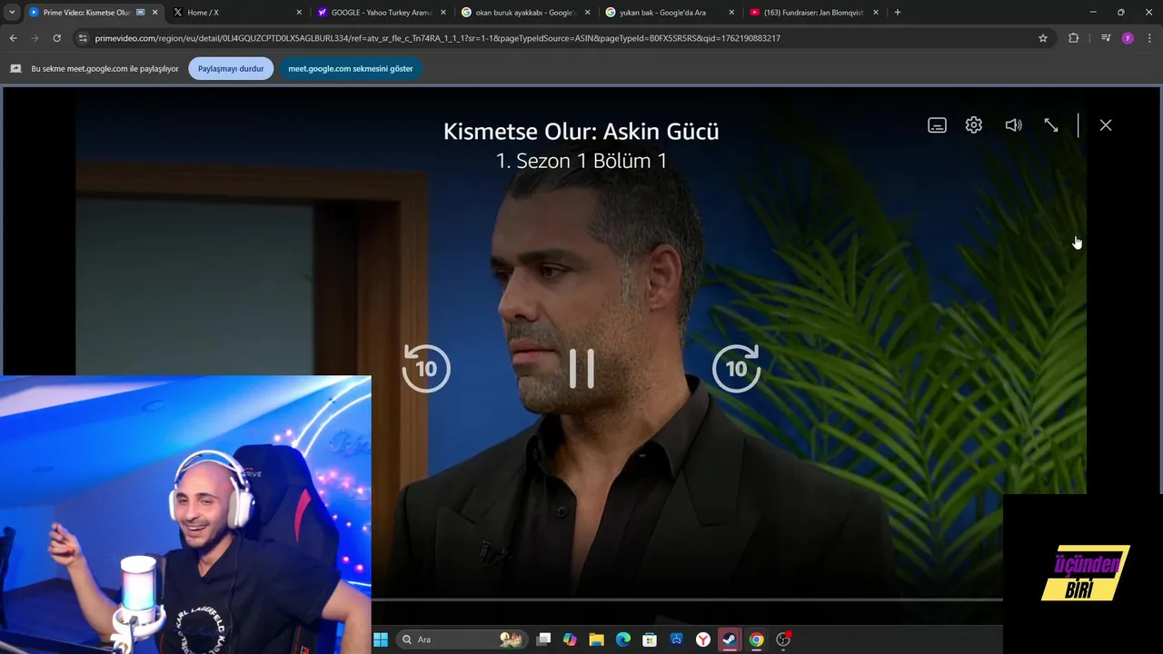Viewport: 1163px width, 654px height.
Task: Rewind the video 10 seconds
Action: tap(426, 368)
